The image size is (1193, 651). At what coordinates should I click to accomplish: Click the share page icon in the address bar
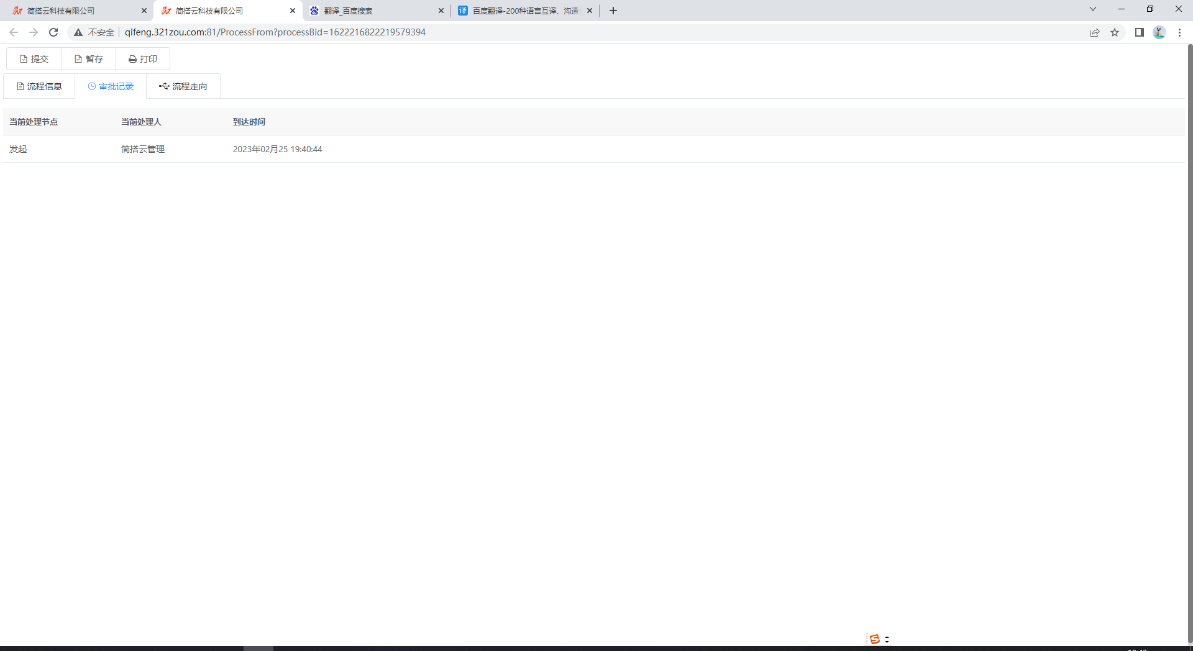coord(1095,32)
